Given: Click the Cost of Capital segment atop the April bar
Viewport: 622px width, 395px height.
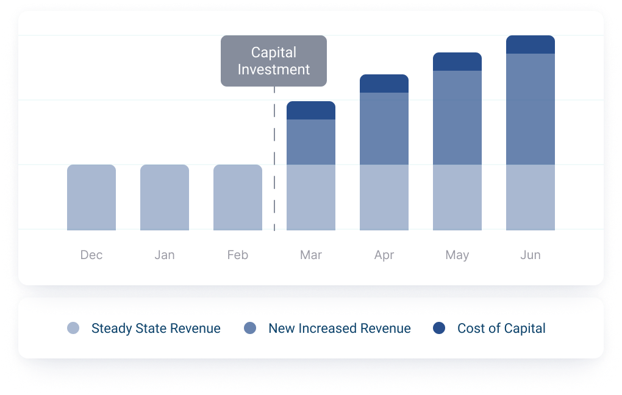Looking at the screenshot, I should [x=384, y=84].
